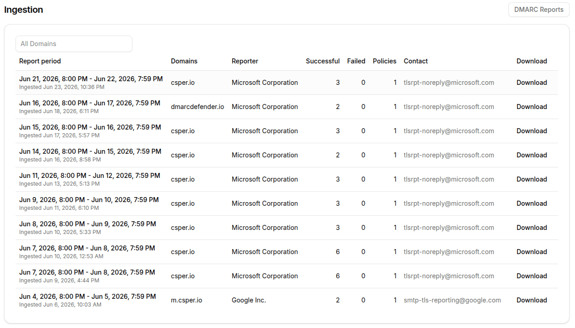Click Microsoft Corporation in the dmarcdefender.io row
Viewport: 575px width, 328px height.
(x=265, y=107)
